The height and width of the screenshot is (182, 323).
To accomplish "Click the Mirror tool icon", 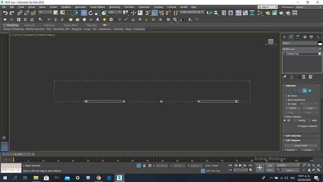I will (x=209, y=13).
